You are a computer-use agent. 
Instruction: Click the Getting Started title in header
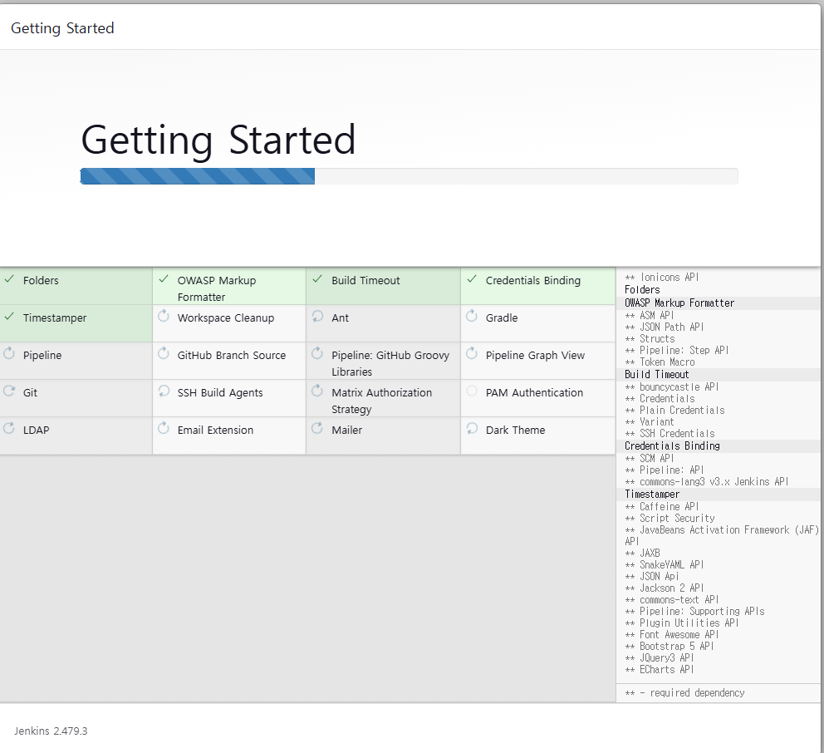click(x=62, y=28)
